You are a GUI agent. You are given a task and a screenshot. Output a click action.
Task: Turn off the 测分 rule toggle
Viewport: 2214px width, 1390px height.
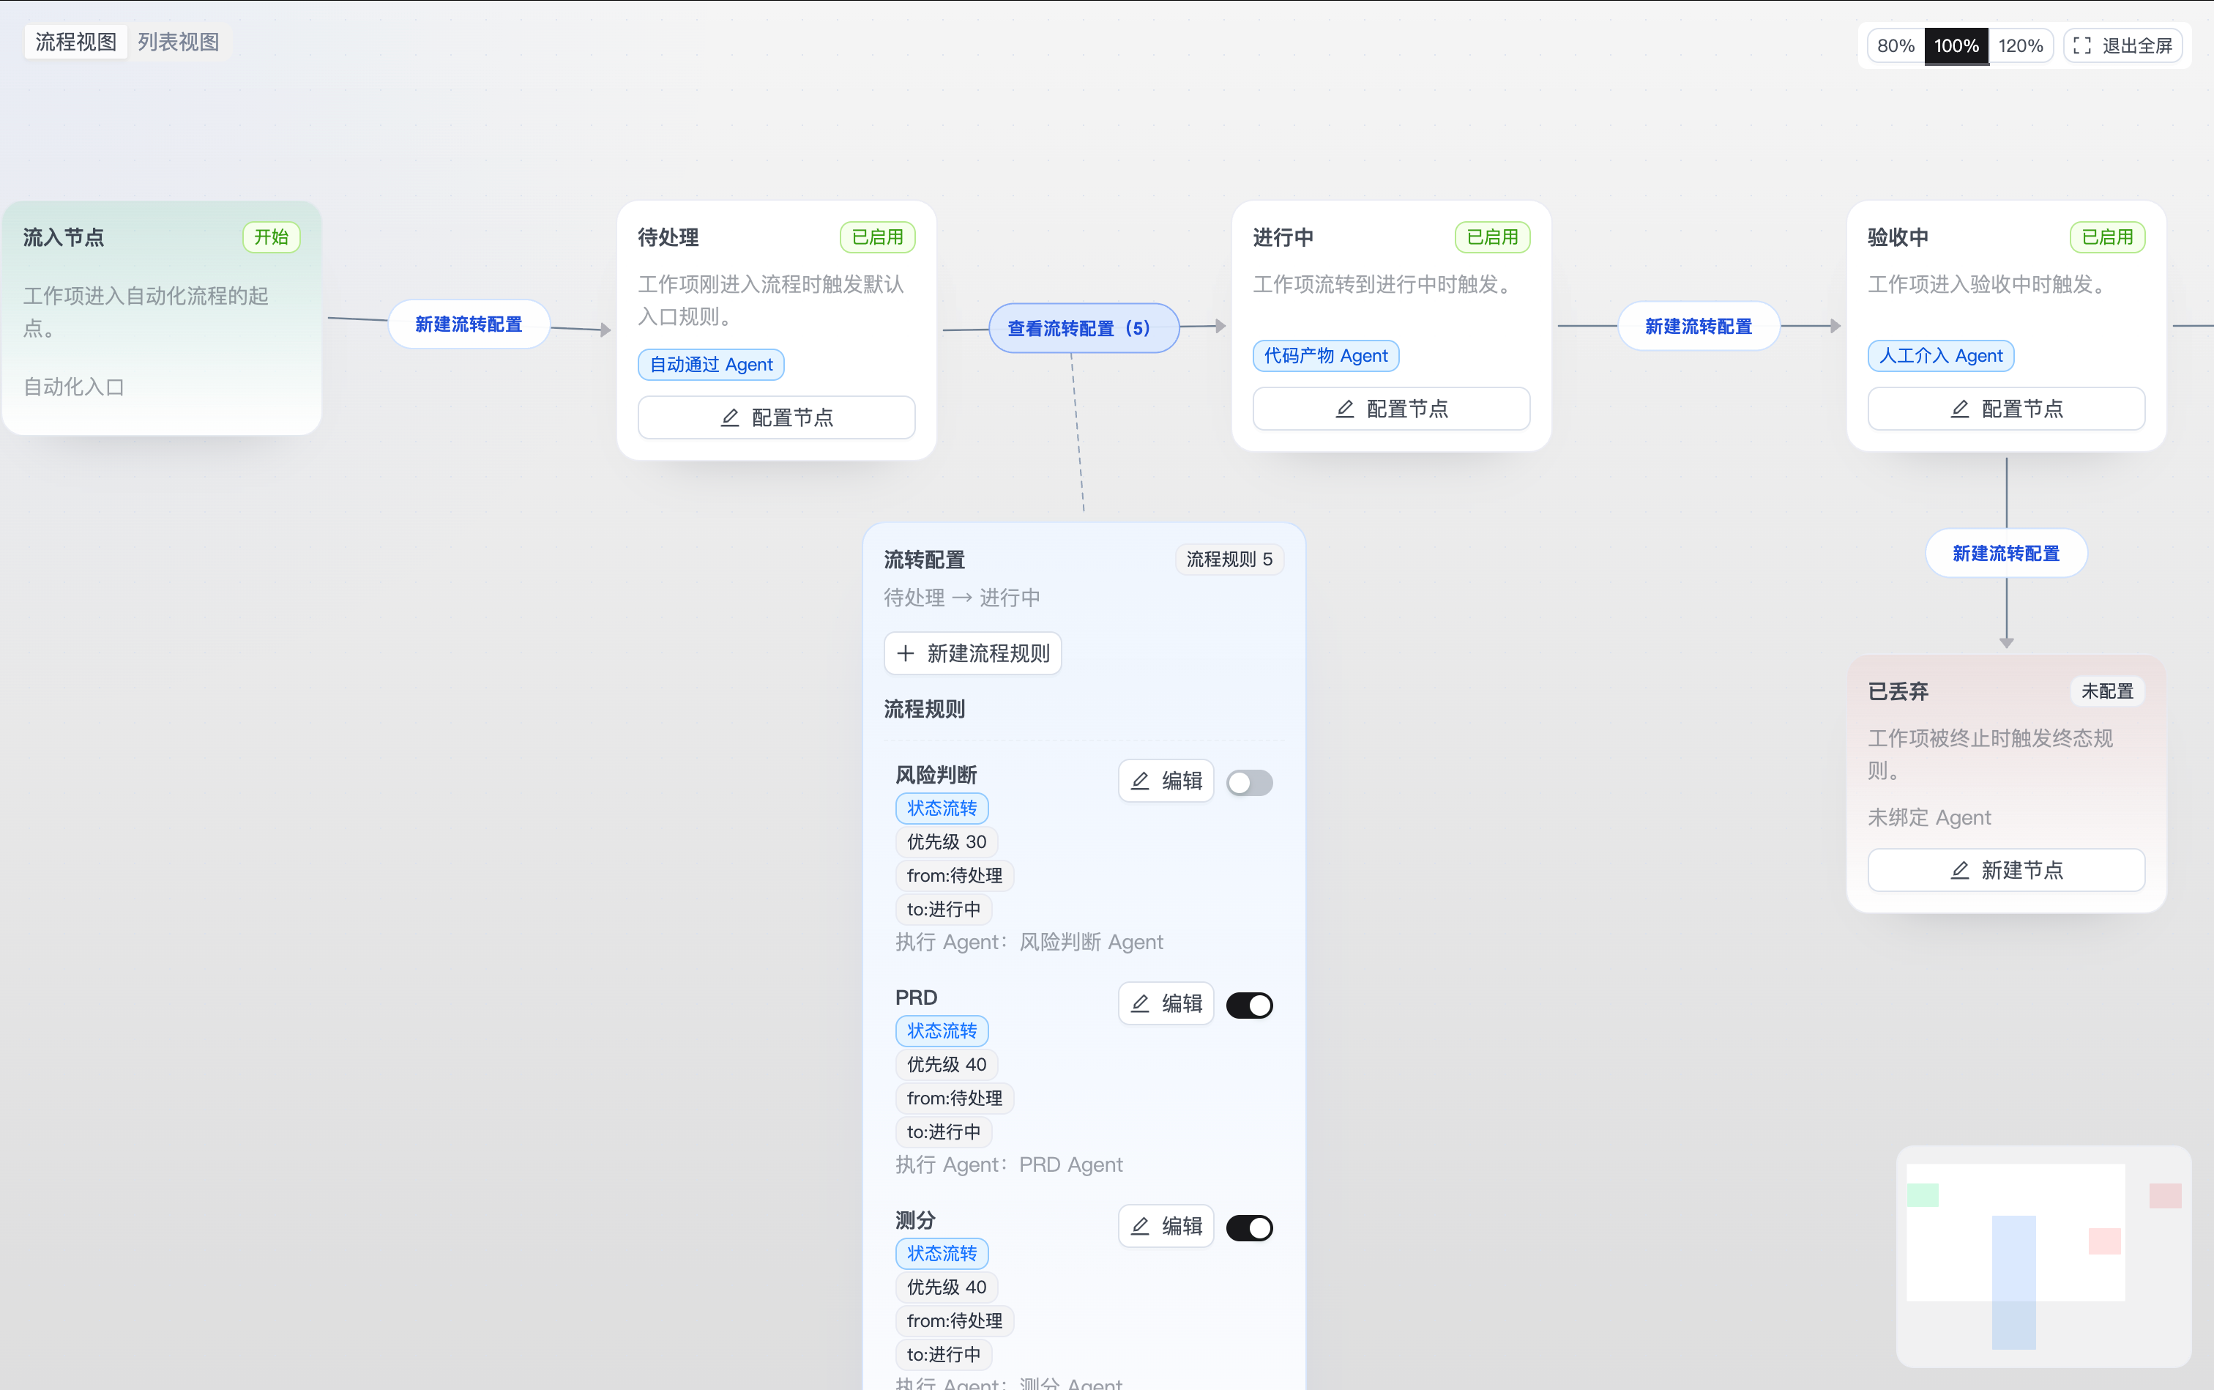coord(1249,1227)
